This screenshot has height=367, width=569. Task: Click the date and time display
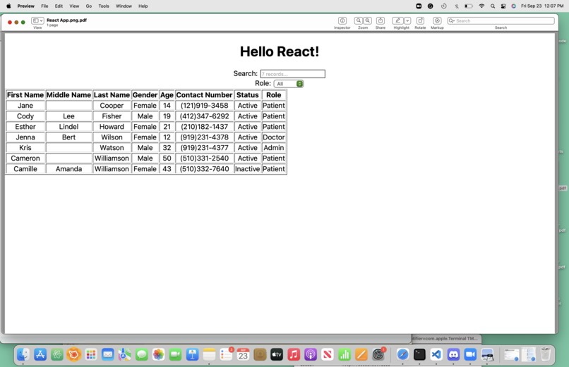pos(542,6)
